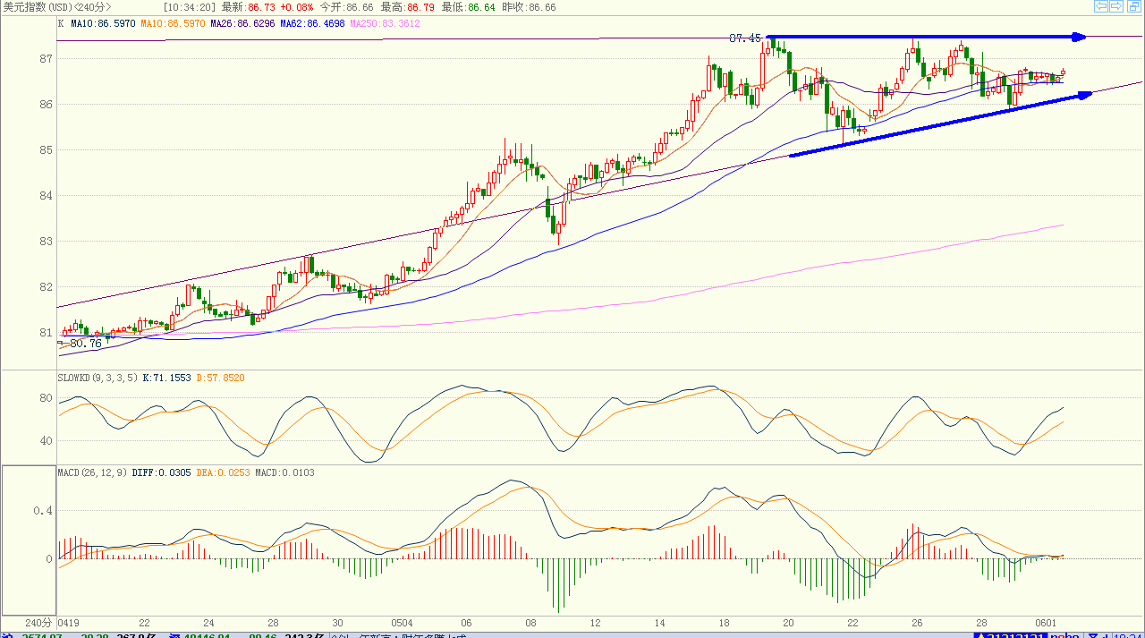Image resolution: width=1145 pixels, height=638 pixels.
Task: Select the 昨收:86.66 previous close
Action: tap(529, 7)
